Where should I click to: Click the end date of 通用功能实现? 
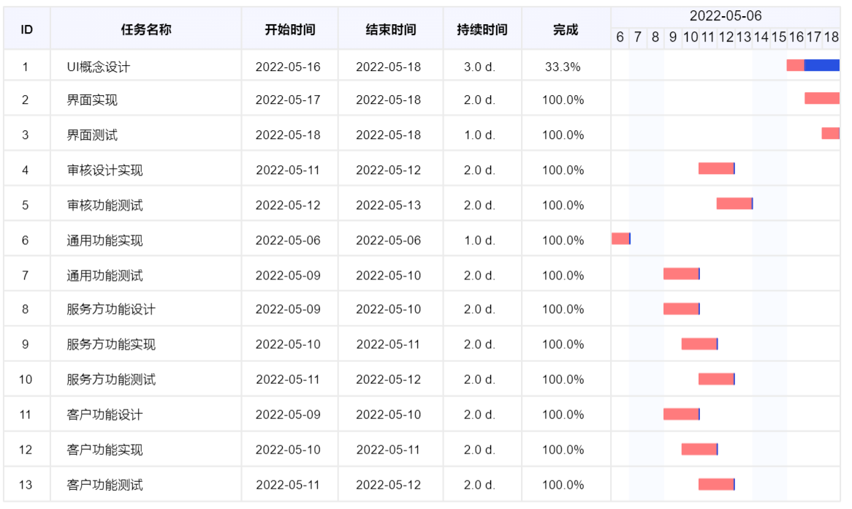point(389,241)
